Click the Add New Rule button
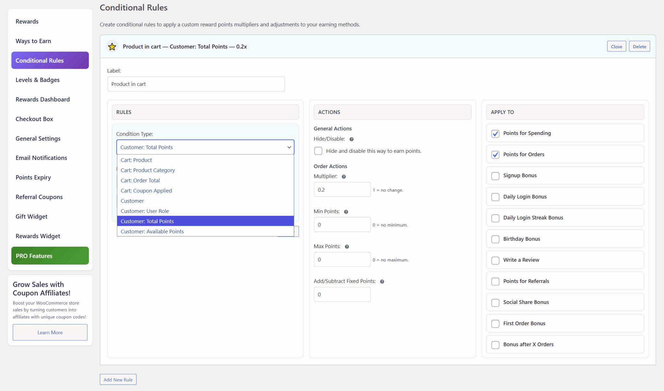The image size is (664, 391). pos(118,380)
